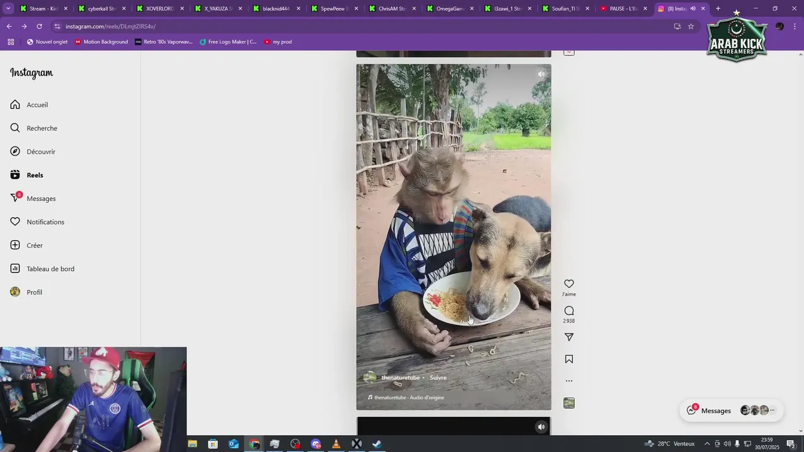Screen dimensions: 804x452
Task: Open File Explorer from taskbar
Action: tap(192, 444)
